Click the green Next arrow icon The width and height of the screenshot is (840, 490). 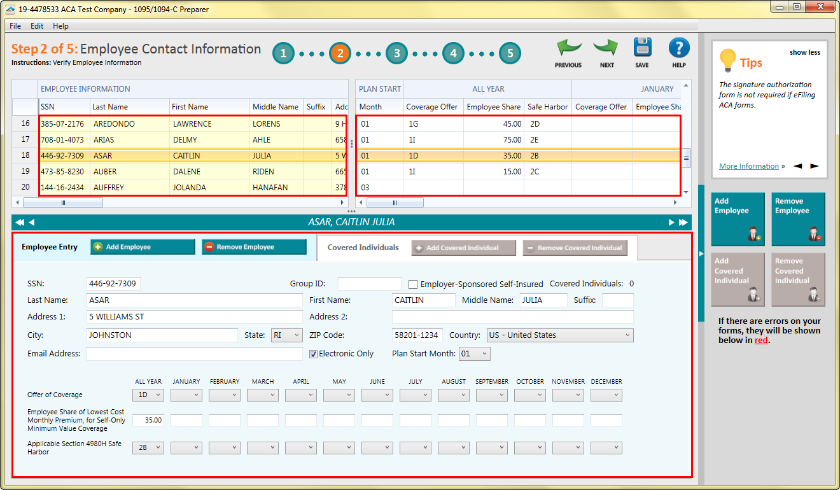pos(606,49)
